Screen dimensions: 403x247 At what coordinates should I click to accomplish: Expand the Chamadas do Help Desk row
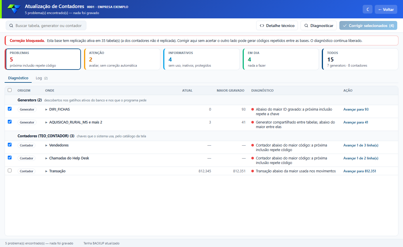click(x=46, y=158)
